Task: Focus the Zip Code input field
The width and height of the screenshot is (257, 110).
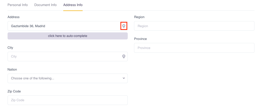Action: 68,100
